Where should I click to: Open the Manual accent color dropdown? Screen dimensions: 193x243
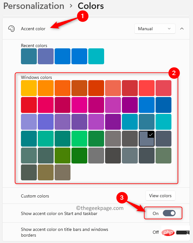tap(155, 29)
